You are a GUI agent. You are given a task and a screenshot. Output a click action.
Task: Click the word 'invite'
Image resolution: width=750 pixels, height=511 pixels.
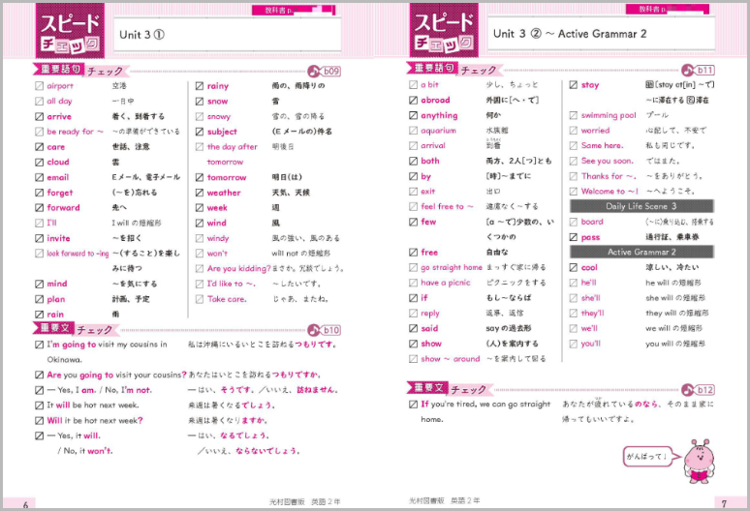pos(58,238)
